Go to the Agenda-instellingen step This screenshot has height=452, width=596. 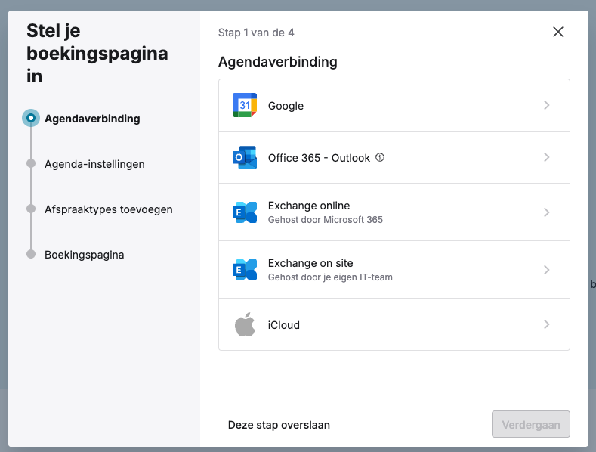[94, 164]
